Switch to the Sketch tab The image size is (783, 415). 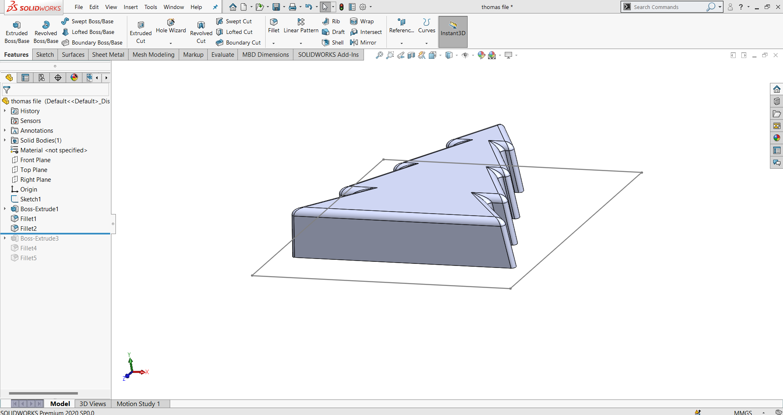click(45, 55)
